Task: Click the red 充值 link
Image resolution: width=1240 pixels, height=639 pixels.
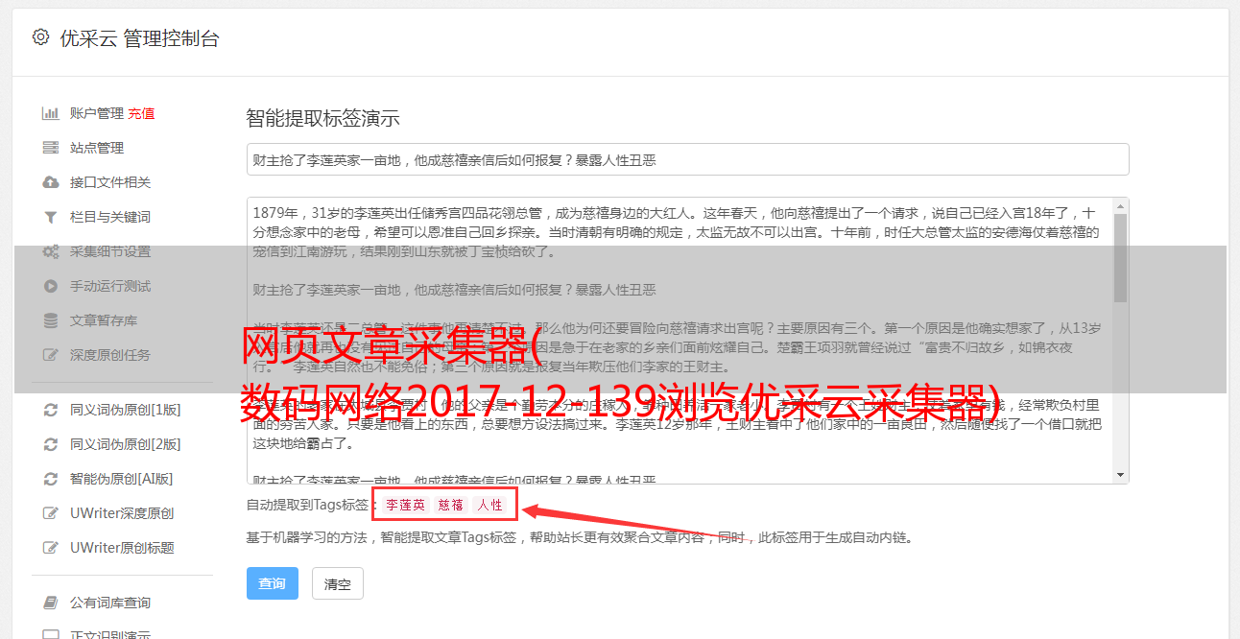Action: point(142,113)
